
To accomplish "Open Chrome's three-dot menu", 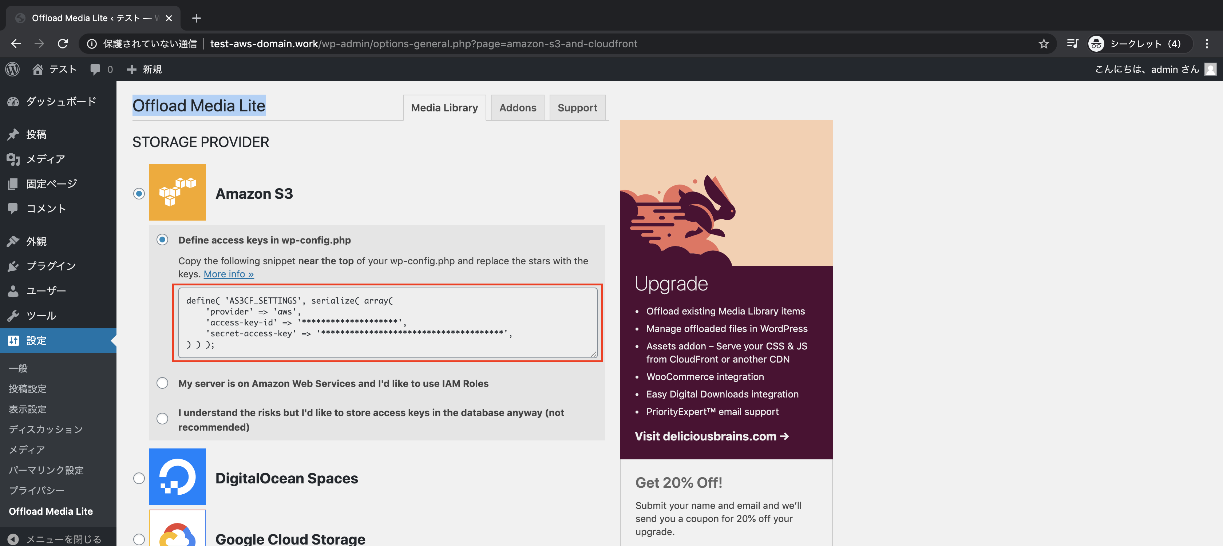I will tap(1206, 44).
